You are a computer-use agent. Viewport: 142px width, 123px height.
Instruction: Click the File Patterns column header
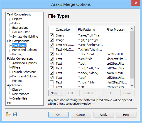(x=90, y=30)
